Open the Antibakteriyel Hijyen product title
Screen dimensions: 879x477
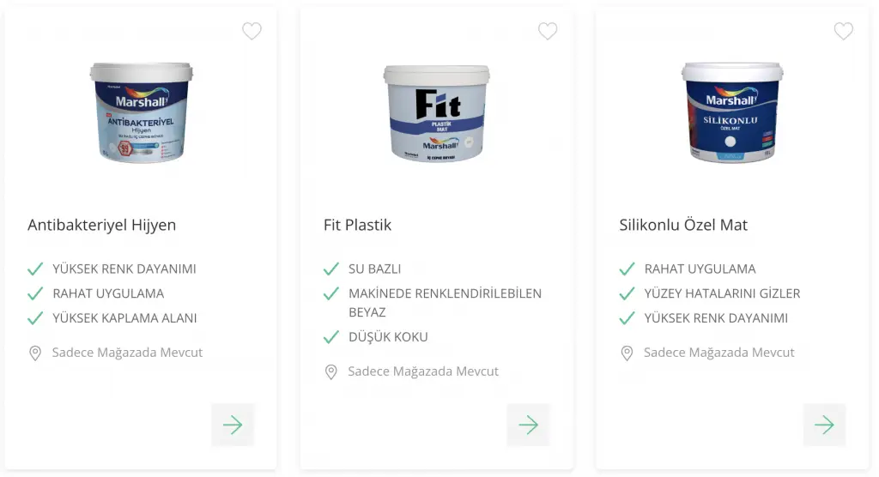click(x=101, y=225)
